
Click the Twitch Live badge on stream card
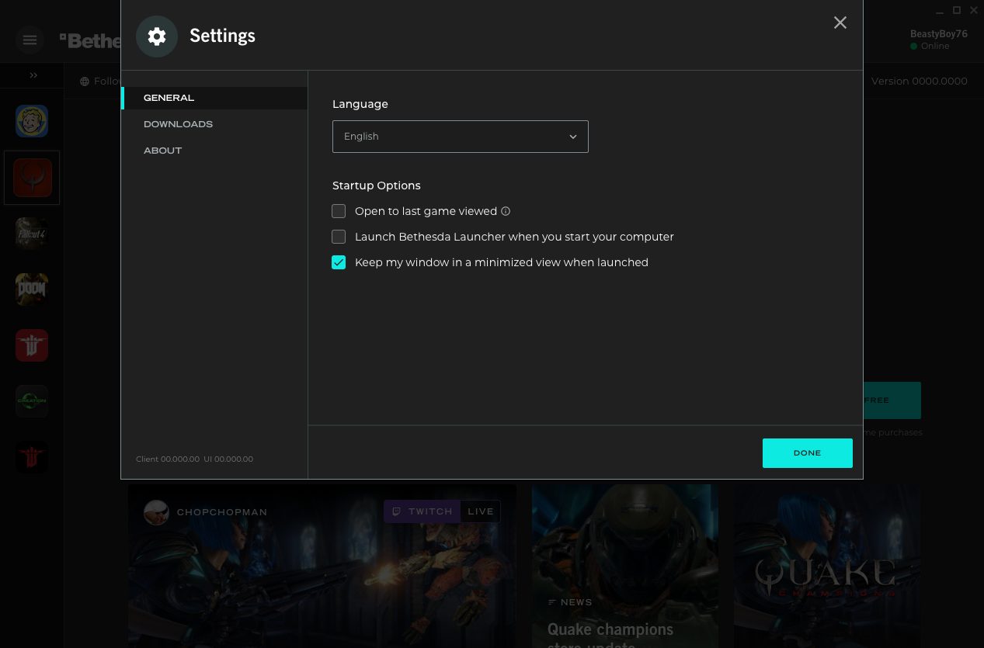442,511
